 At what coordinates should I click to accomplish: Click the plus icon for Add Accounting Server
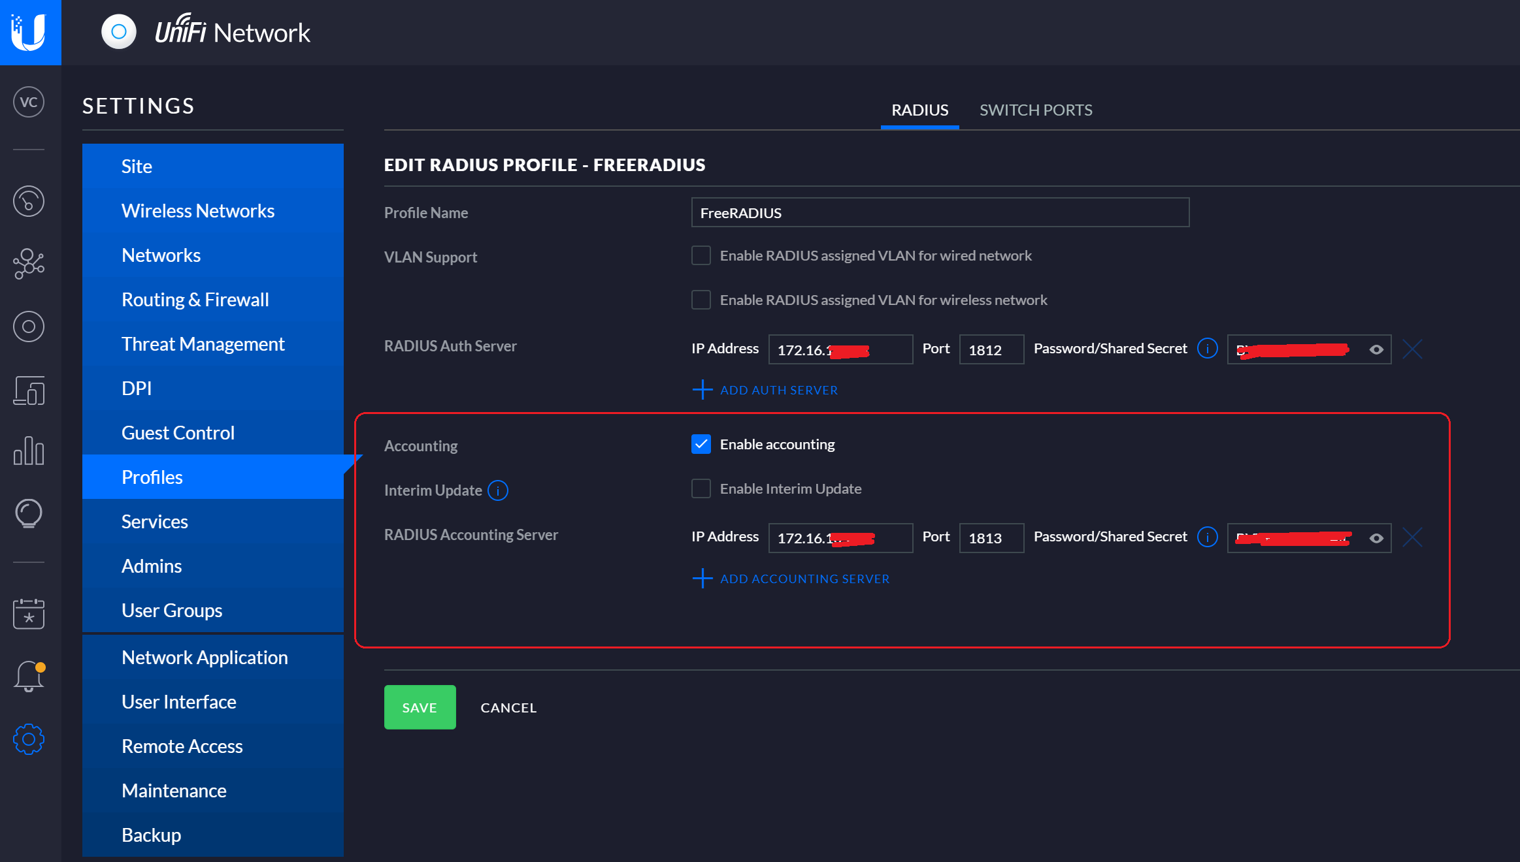702,579
